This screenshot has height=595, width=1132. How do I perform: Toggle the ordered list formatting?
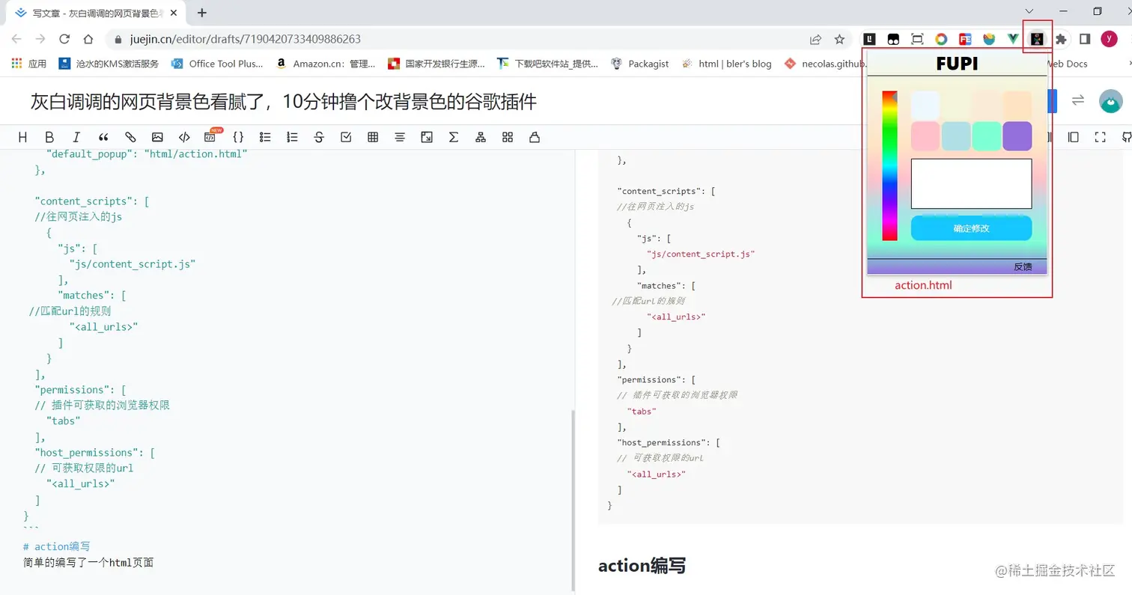coord(292,137)
